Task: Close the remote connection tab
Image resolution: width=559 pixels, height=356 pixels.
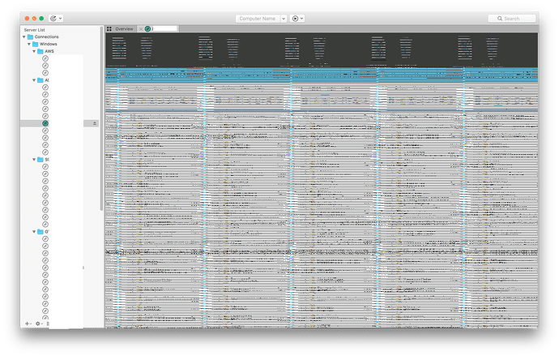Action: click(141, 28)
